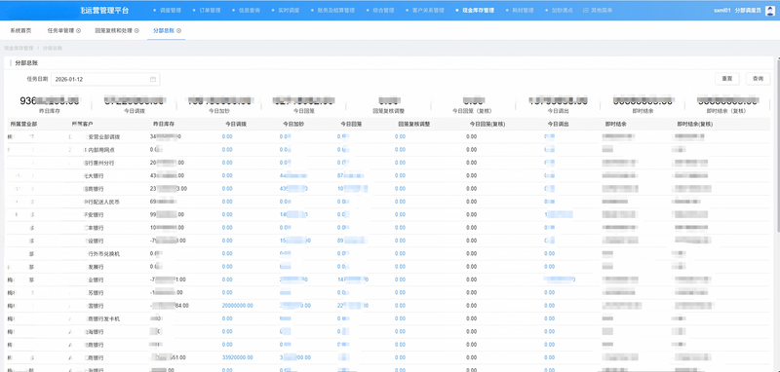Open 实时调度 in the top navigation
Viewport: 780px width, 372px height.
pos(289,10)
